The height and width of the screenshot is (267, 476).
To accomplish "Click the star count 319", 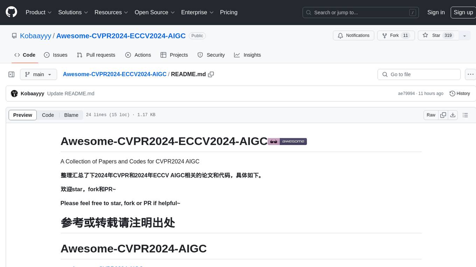I will pyautogui.click(x=448, y=36).
